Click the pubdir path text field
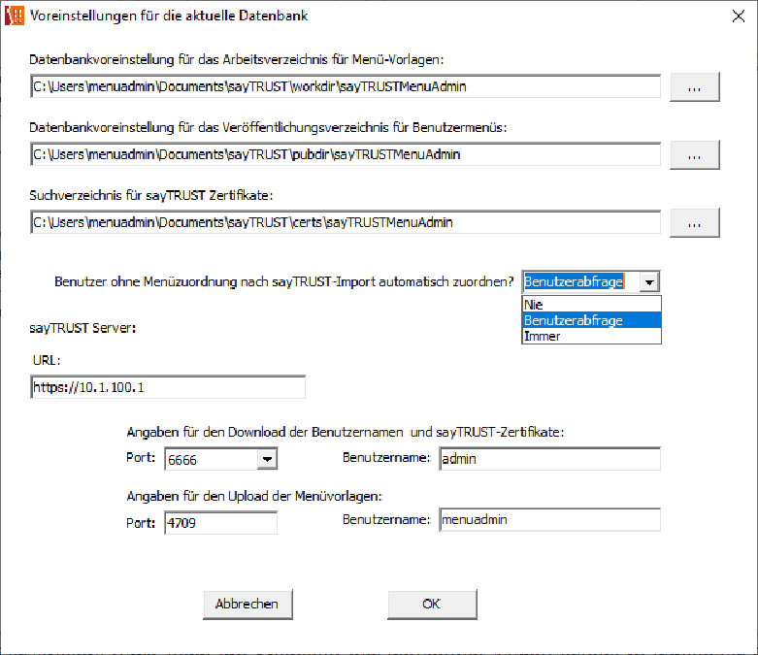Viewport: 758px width, 655px height. coord(346,154)
